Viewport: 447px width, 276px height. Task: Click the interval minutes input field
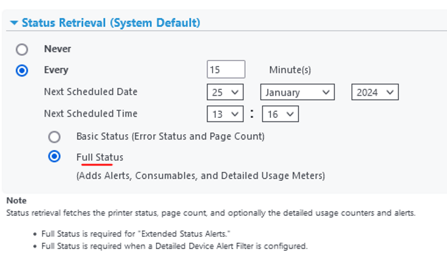pyautogui.click(x=226, y=70)
